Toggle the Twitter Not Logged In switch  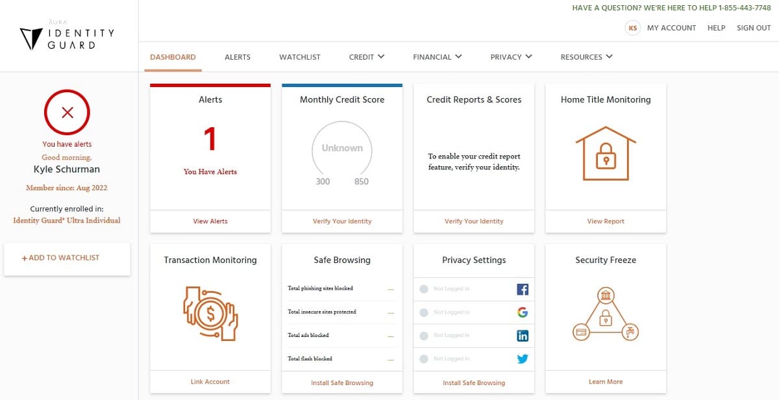coord(424,359)
